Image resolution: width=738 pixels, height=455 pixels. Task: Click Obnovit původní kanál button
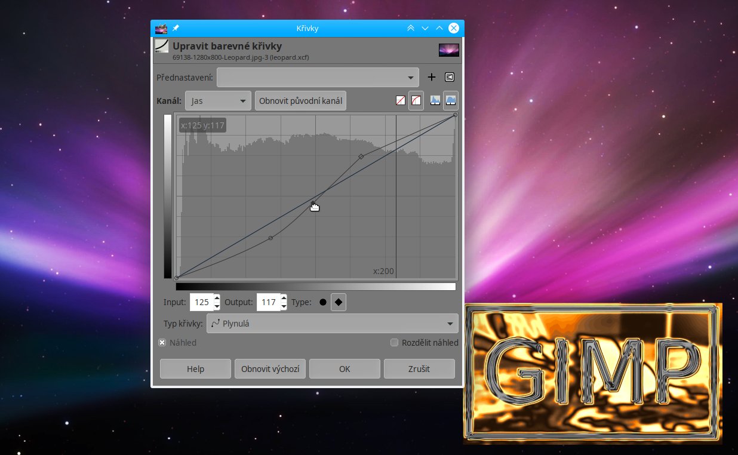pos(300,101)
